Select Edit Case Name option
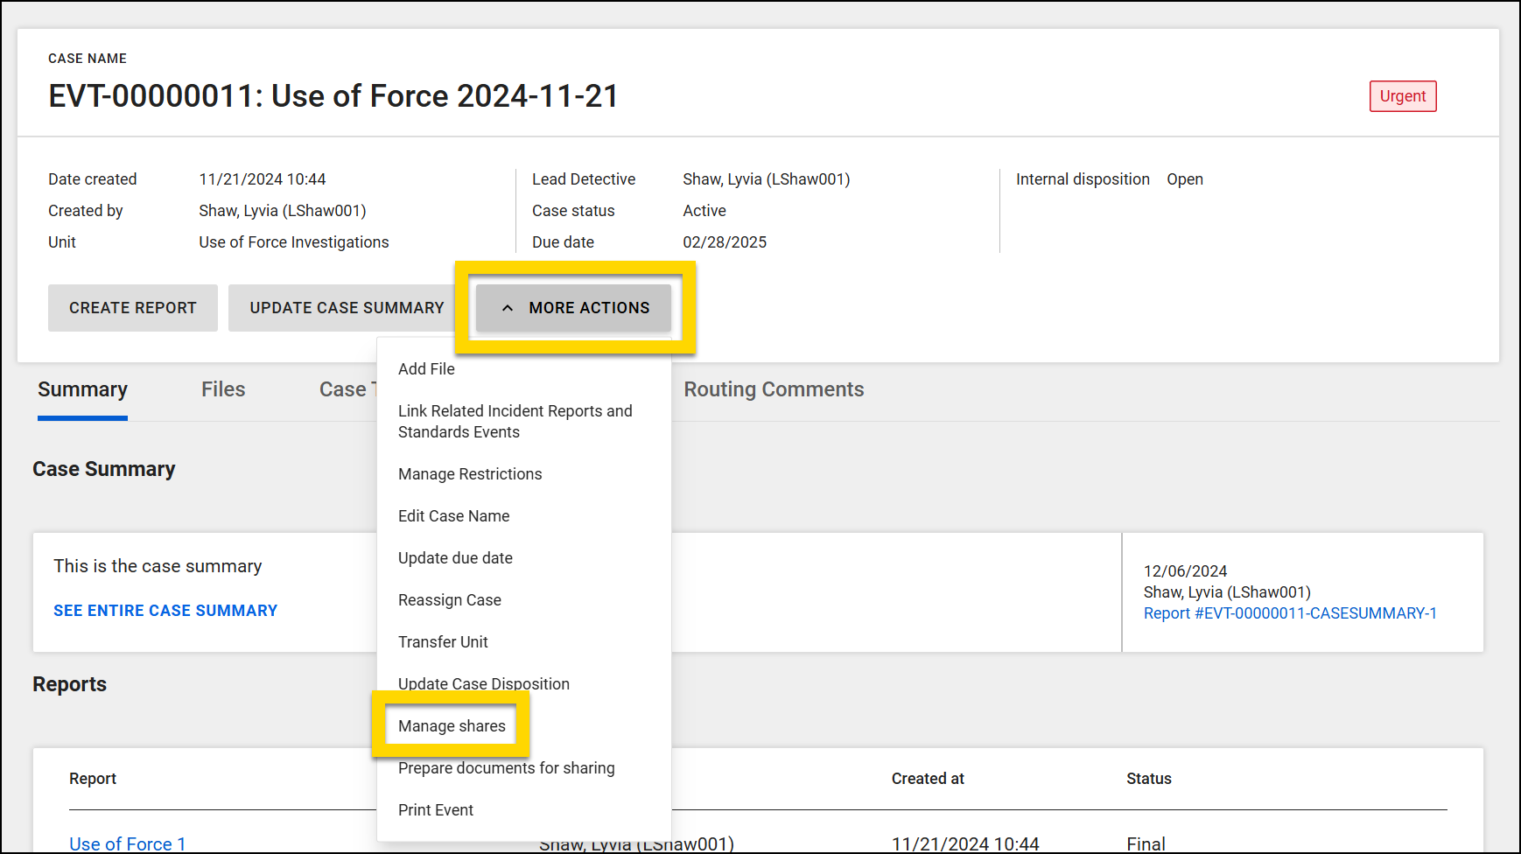This screenshot has width=1521, height=854. pyautogui.click(x=453, y=516)
